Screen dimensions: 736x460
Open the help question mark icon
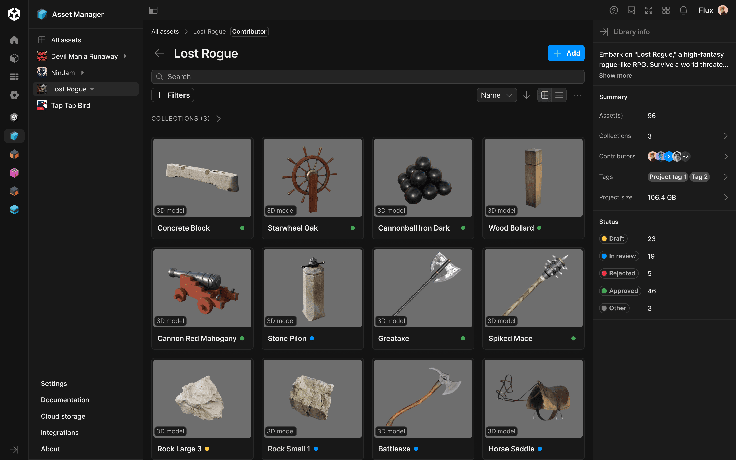pos(614,10)
